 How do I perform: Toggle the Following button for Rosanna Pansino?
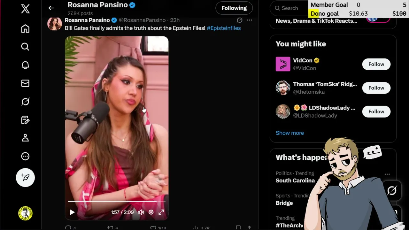[234, 8]
